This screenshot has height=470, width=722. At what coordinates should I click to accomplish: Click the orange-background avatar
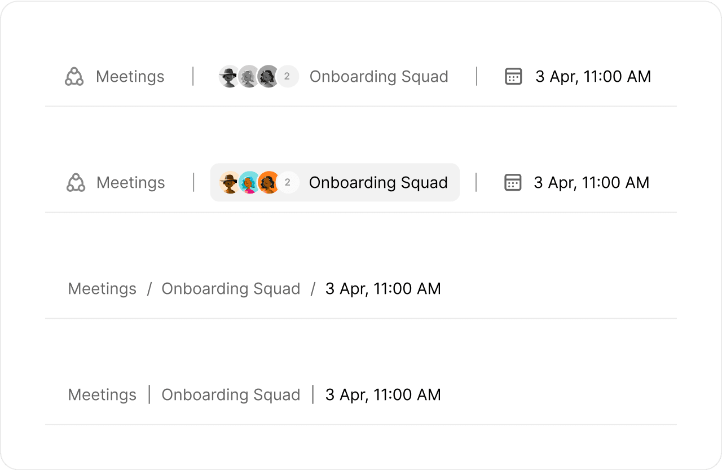[268, 183]
